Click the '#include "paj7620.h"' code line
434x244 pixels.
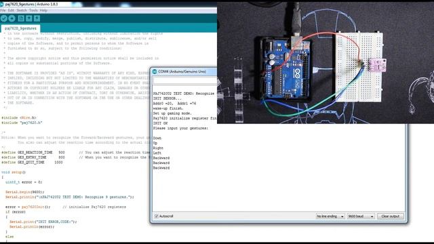point(22,123)
